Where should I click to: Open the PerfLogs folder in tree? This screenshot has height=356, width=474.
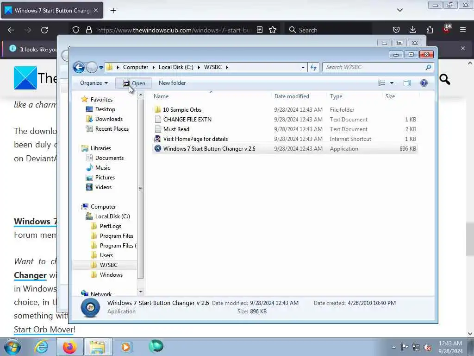click(110, 226)
